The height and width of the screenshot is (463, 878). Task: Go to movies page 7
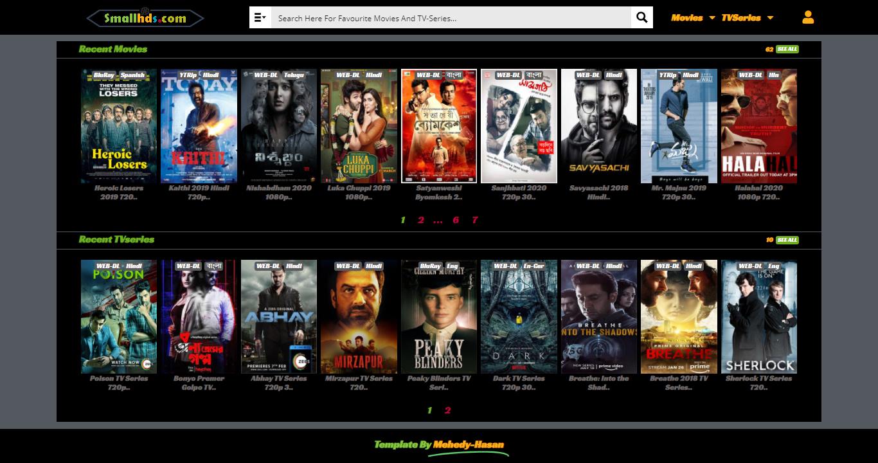(x=475, y=220)
